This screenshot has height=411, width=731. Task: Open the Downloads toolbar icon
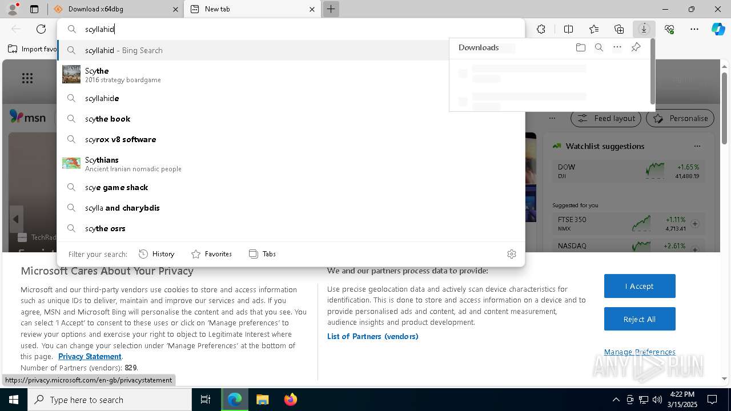(x=644, y=29)
